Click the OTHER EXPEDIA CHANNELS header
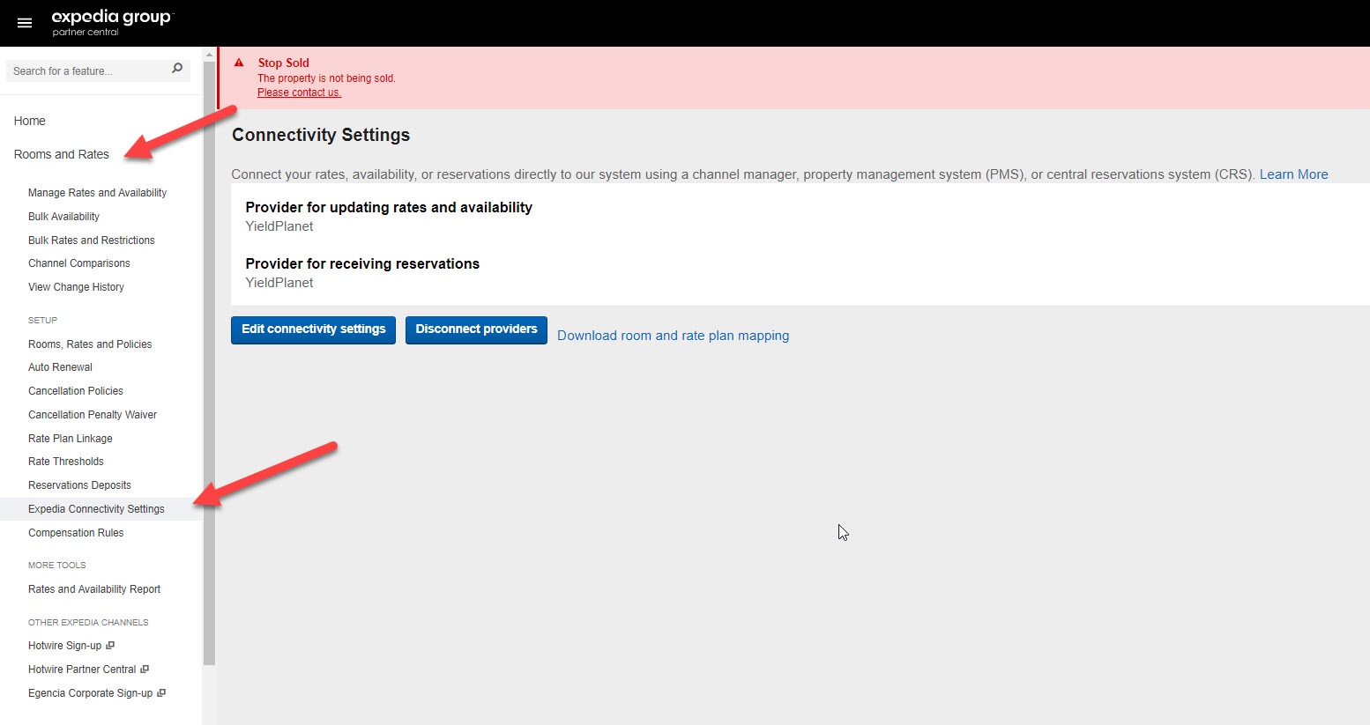Image resolution: width=1370 pixels, height=725 pixels. (x=88, y=623)
